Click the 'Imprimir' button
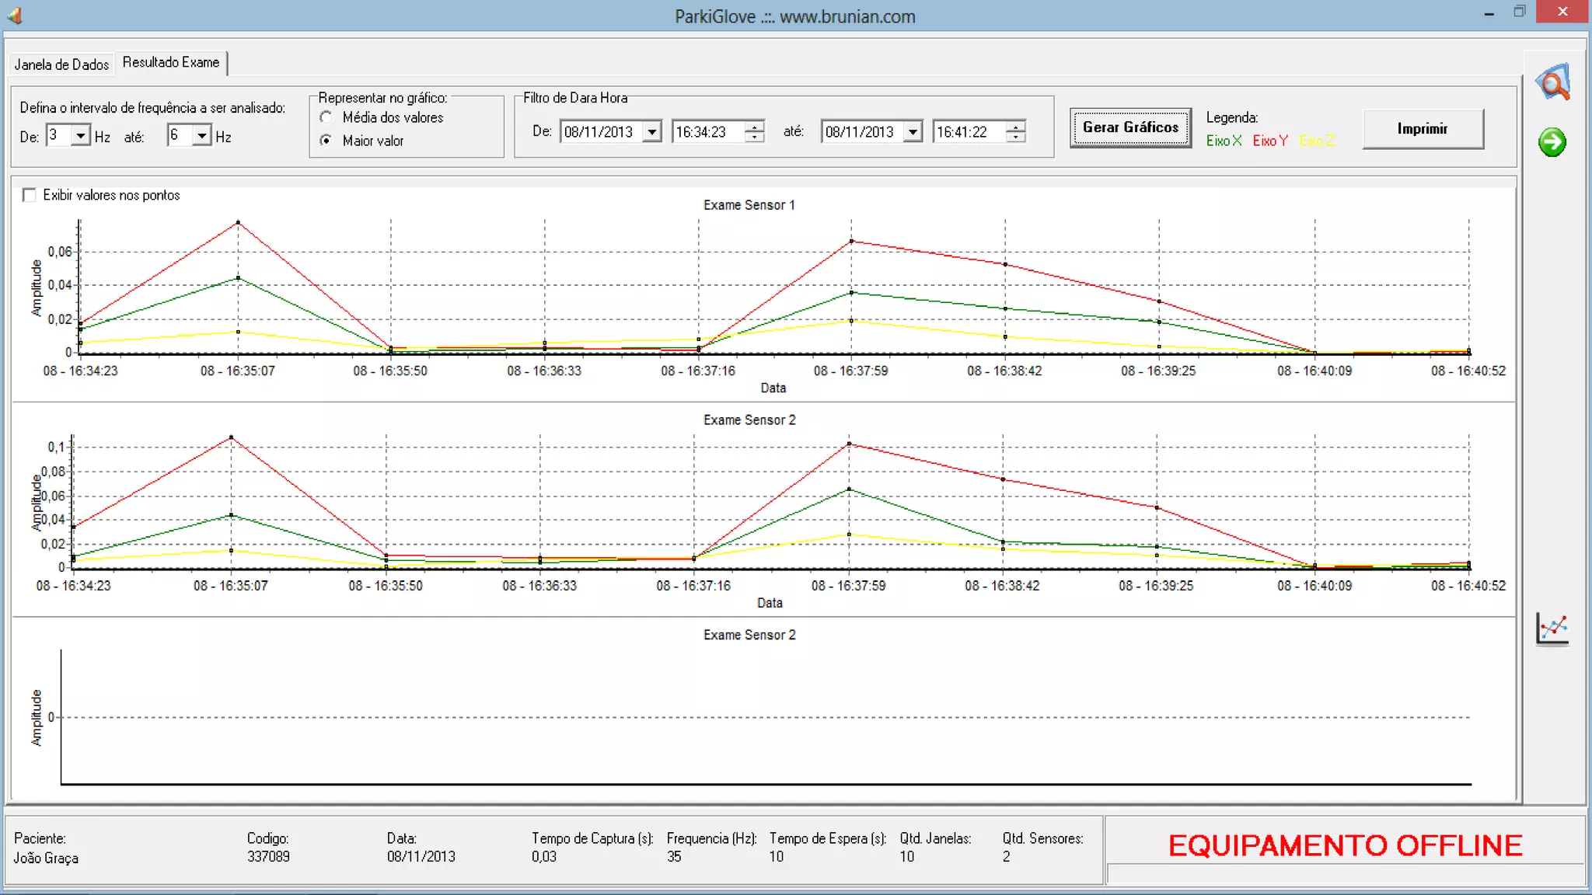The image size is (1592, 895). click(x=1422, y=129)
